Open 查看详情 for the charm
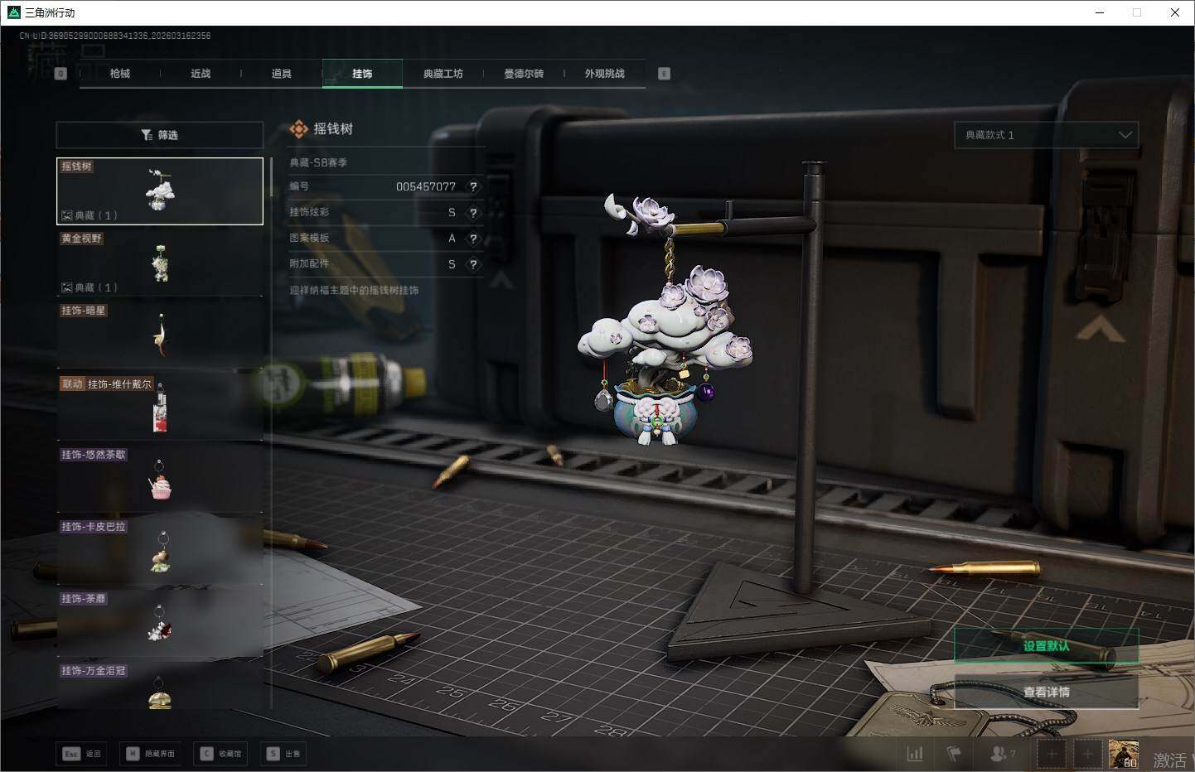Image resolution: width=1195 pixels, height=772 pixels. coord(1046,692)
